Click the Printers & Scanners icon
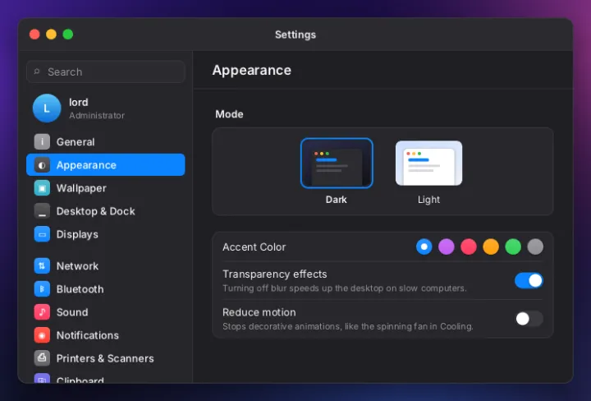 42,358
